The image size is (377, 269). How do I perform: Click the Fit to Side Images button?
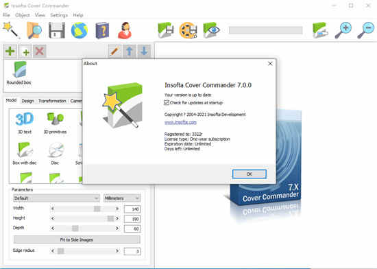pos(77,239)
